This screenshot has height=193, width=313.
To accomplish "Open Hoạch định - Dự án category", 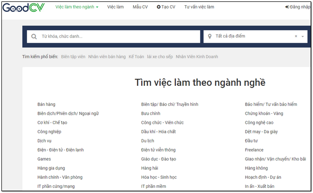I will pyautogui.click(x=263, y=177).
